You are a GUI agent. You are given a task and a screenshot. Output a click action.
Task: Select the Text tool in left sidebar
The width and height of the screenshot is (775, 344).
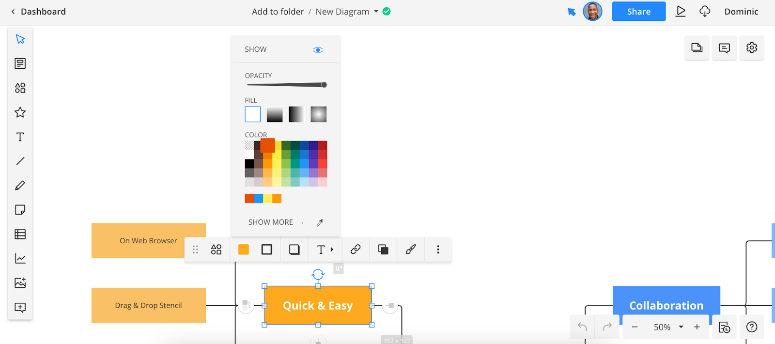click(20, 137)
